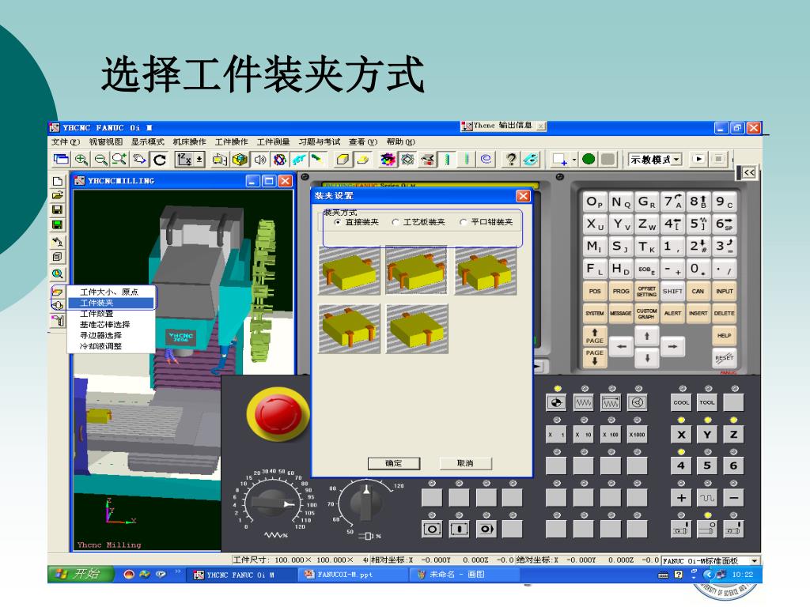Click the << collapse panel button

(x=748, y=172)
